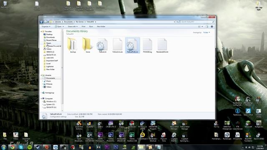Click the New folder button
This screenshot has height=150, width=267.
(101, 27)
